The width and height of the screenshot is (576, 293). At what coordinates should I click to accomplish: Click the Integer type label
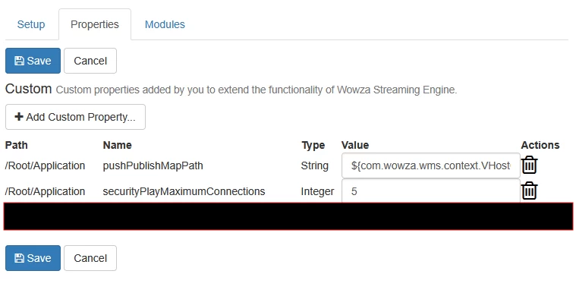(317, 191)
